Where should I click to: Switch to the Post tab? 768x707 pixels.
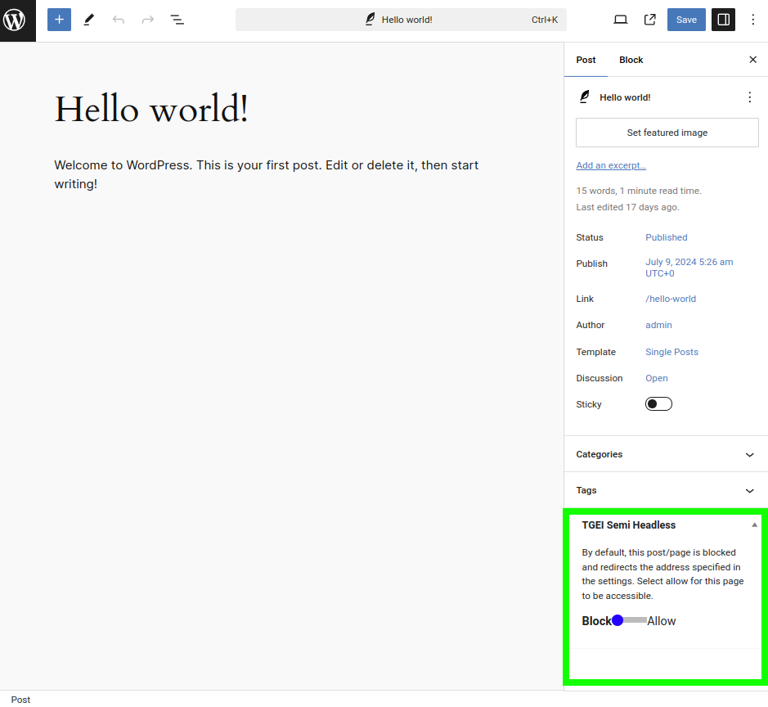586,60
